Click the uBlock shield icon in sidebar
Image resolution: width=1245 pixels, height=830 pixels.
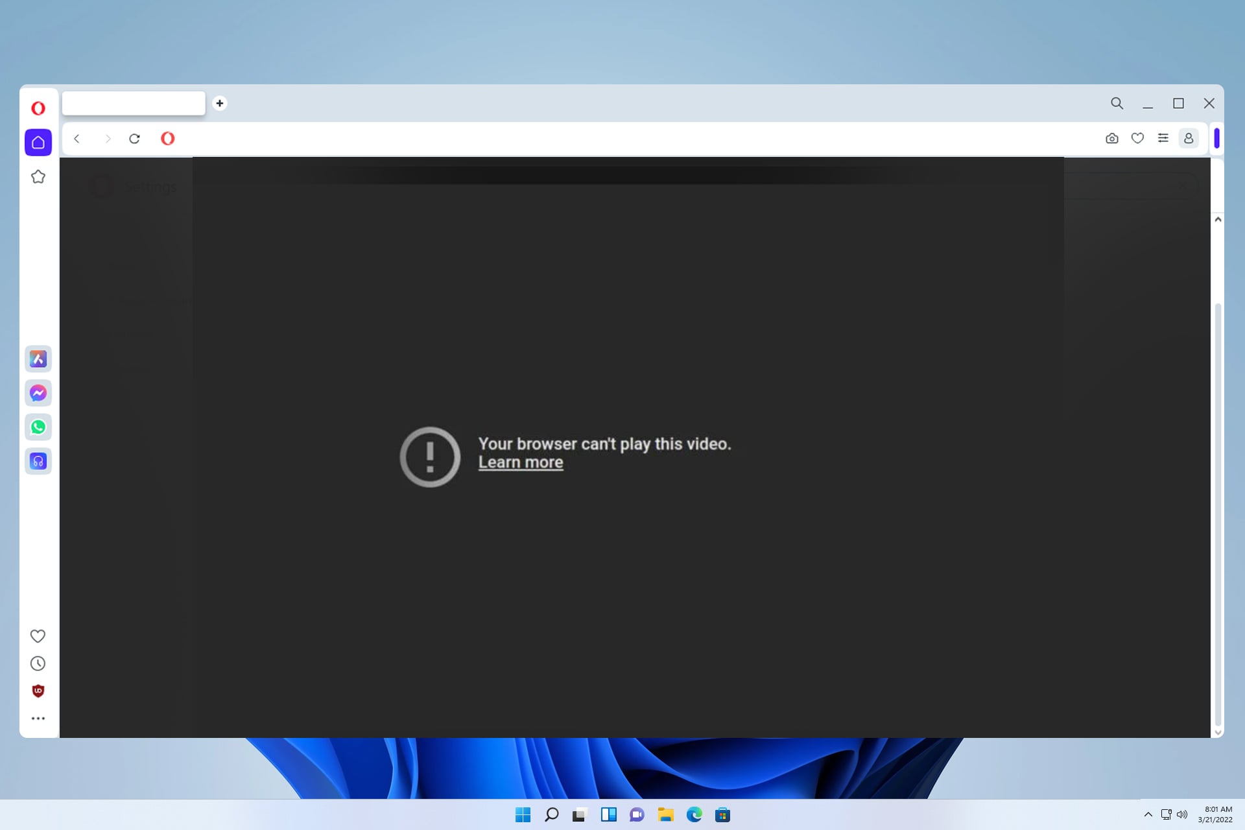pyautogui.click(x=38, y=691)
